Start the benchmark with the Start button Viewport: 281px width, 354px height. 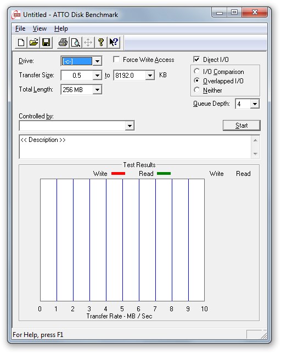tap(241, 125)
